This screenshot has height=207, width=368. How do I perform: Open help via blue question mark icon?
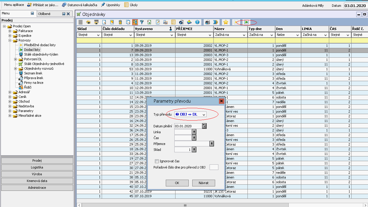pos(197,22)
